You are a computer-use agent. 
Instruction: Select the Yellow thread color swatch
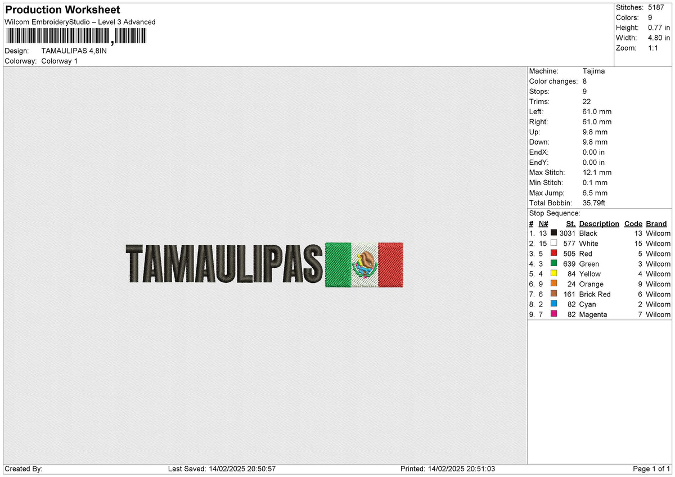coord(554,273)
